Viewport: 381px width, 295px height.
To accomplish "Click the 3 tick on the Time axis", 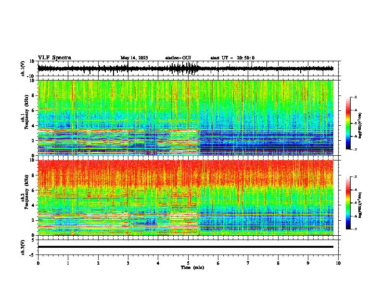I will pyautogui.click(x=128, y=263).
